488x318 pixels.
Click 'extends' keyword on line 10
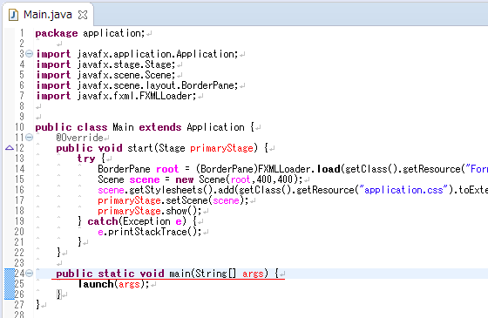[x=160, y=127]
